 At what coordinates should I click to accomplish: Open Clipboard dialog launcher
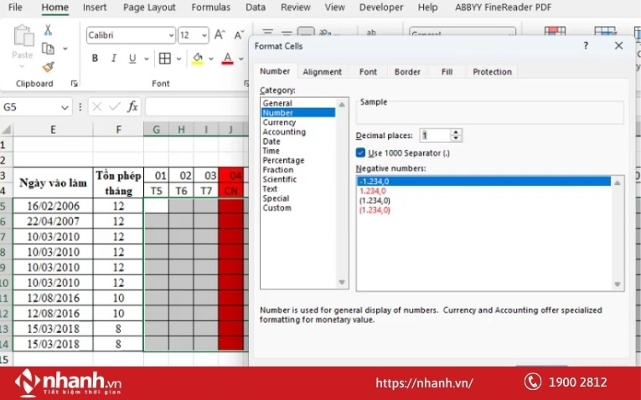74,84
